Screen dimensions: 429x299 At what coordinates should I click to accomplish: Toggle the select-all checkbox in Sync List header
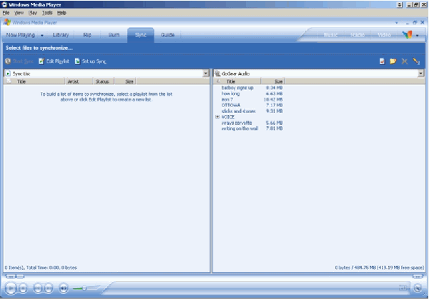tap(9, 81)
